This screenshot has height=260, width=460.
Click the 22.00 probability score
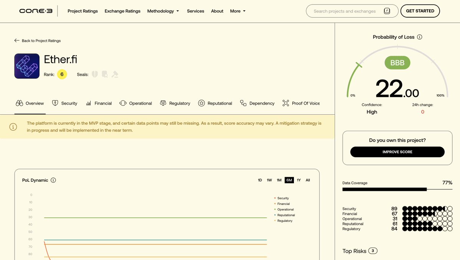[397, 89]
